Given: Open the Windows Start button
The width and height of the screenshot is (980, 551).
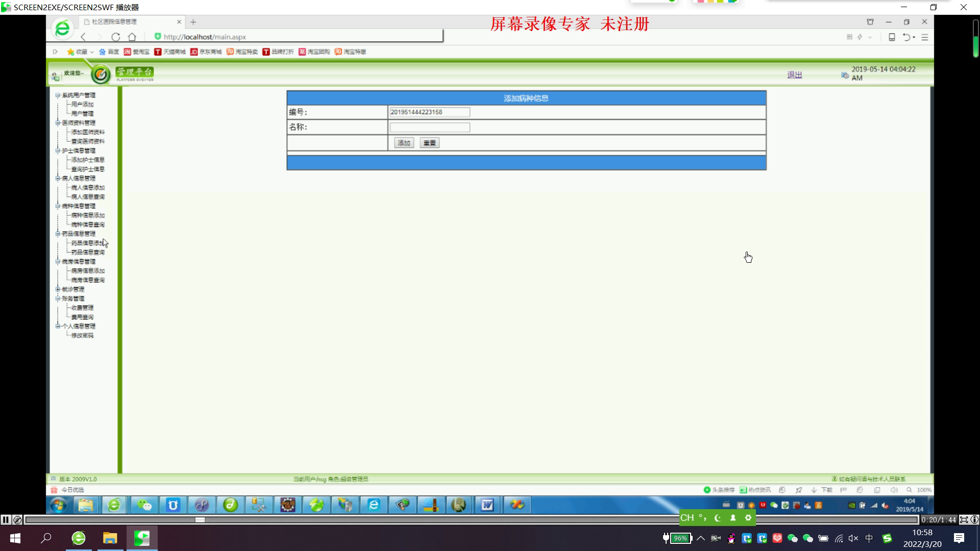Looking at the screenshot, I should (x=15, y=538).
